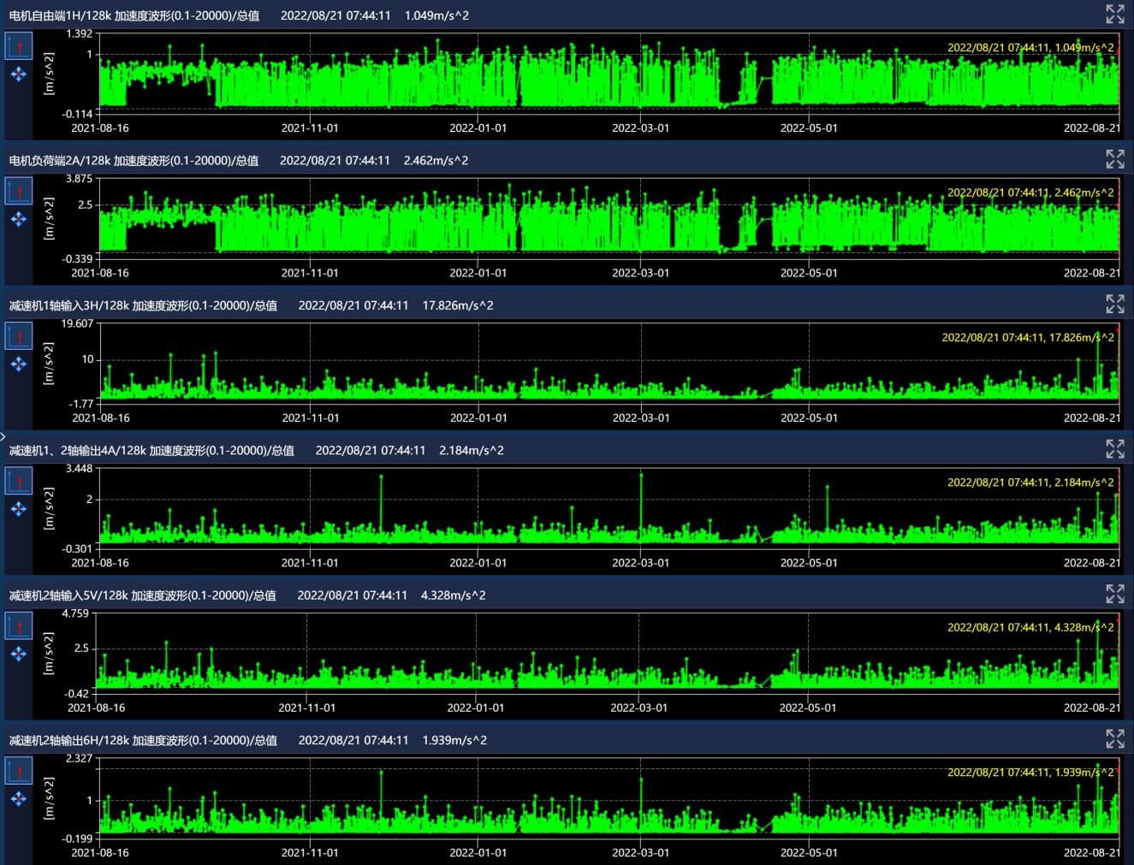The height and width of the screenshot is (865, 1134).
Task: Select pan arrows icon on 减速机2轴输出6H chart
Action: pyautogui.click(x=19, y=799)
